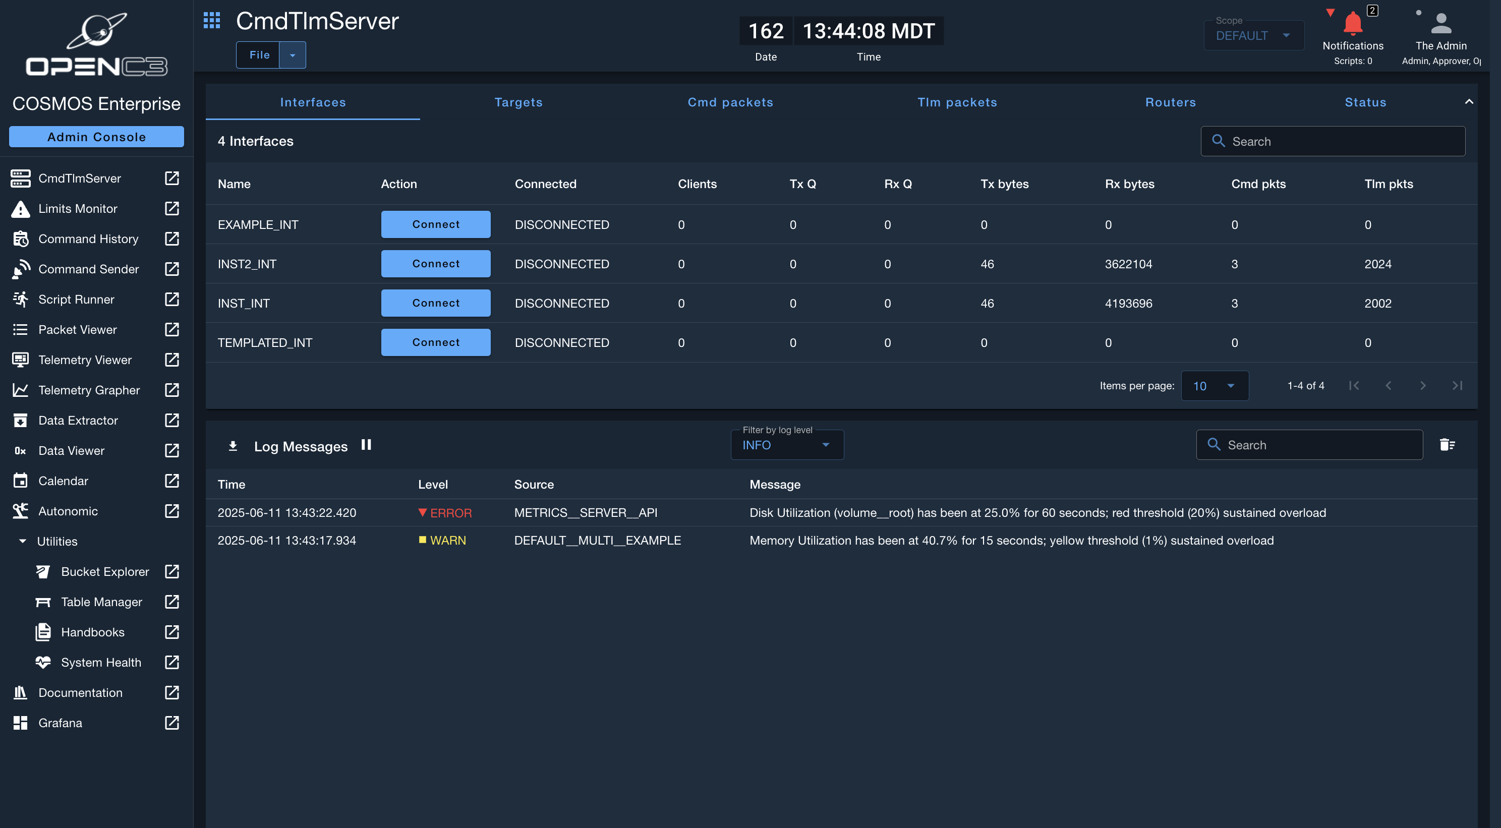Click the WARN log level entry

click(442, 541)
